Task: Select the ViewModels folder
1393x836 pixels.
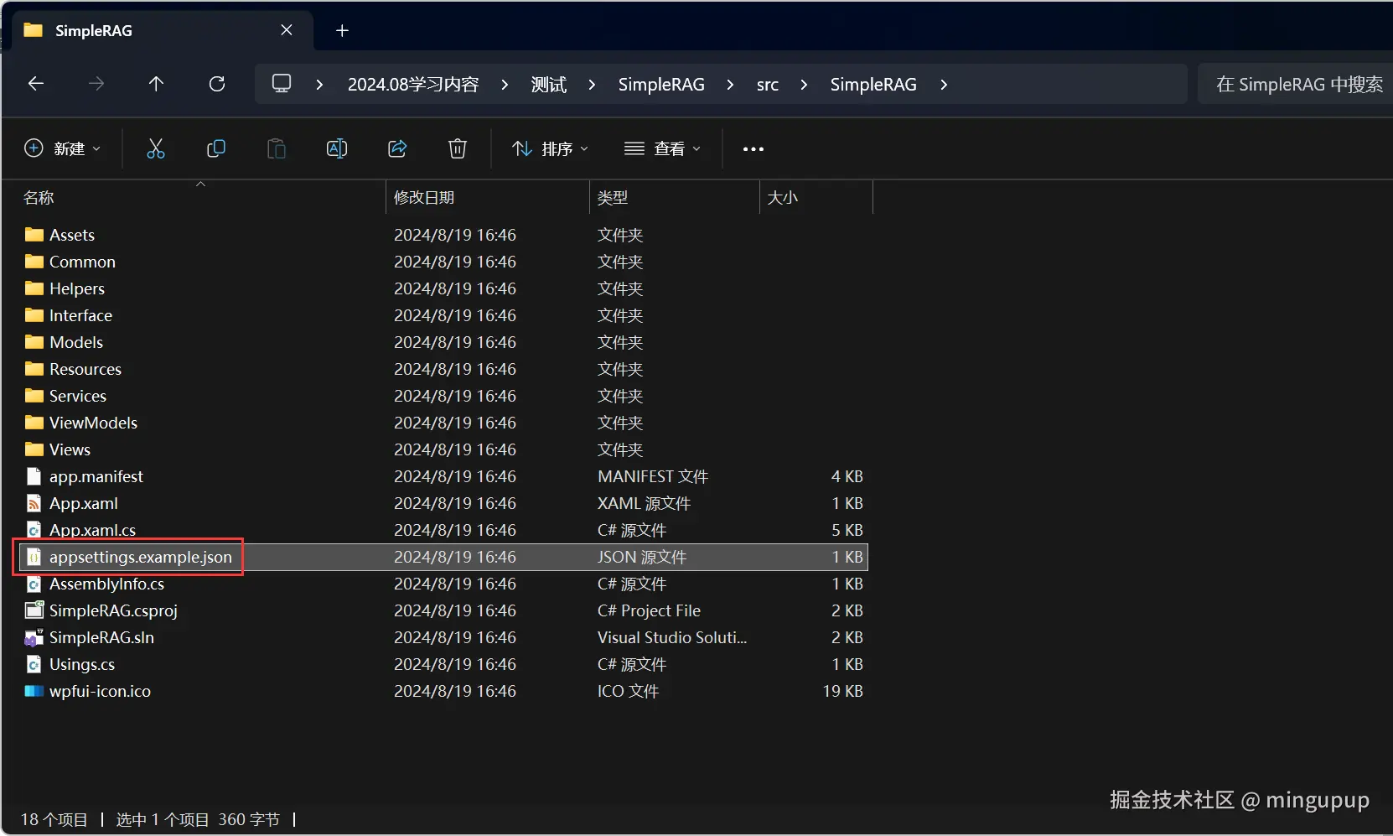Action: (93, 423)
